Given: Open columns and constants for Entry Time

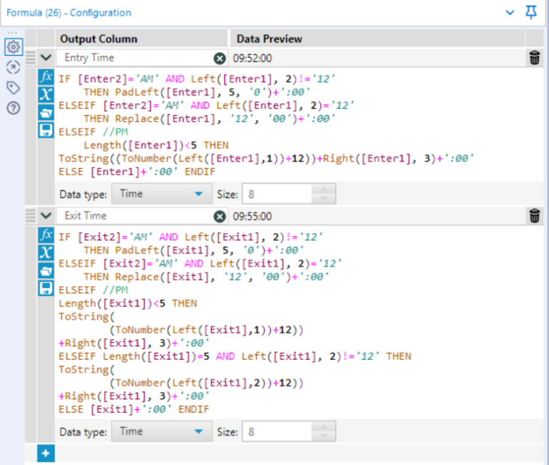Looking at the screenshot, I should [x=46, y=94].
